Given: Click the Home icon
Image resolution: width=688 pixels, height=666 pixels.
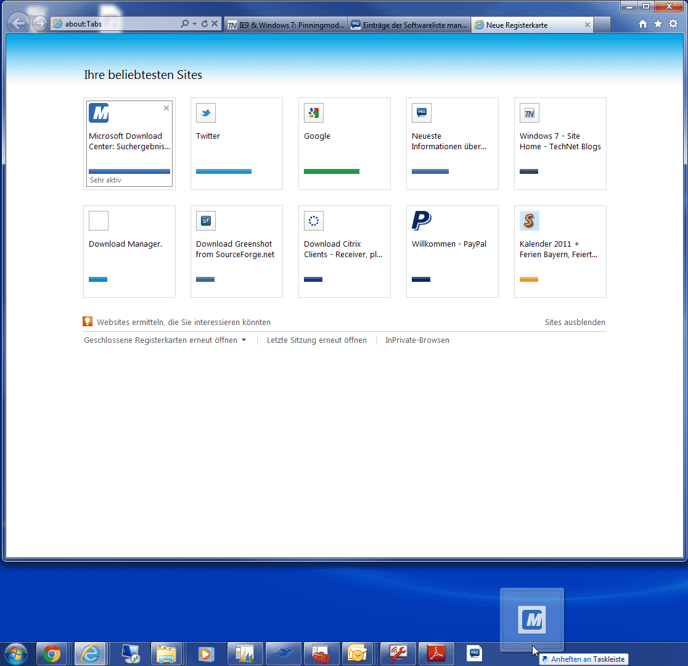Looking at the screenshot, I should (x=643, y=24).
